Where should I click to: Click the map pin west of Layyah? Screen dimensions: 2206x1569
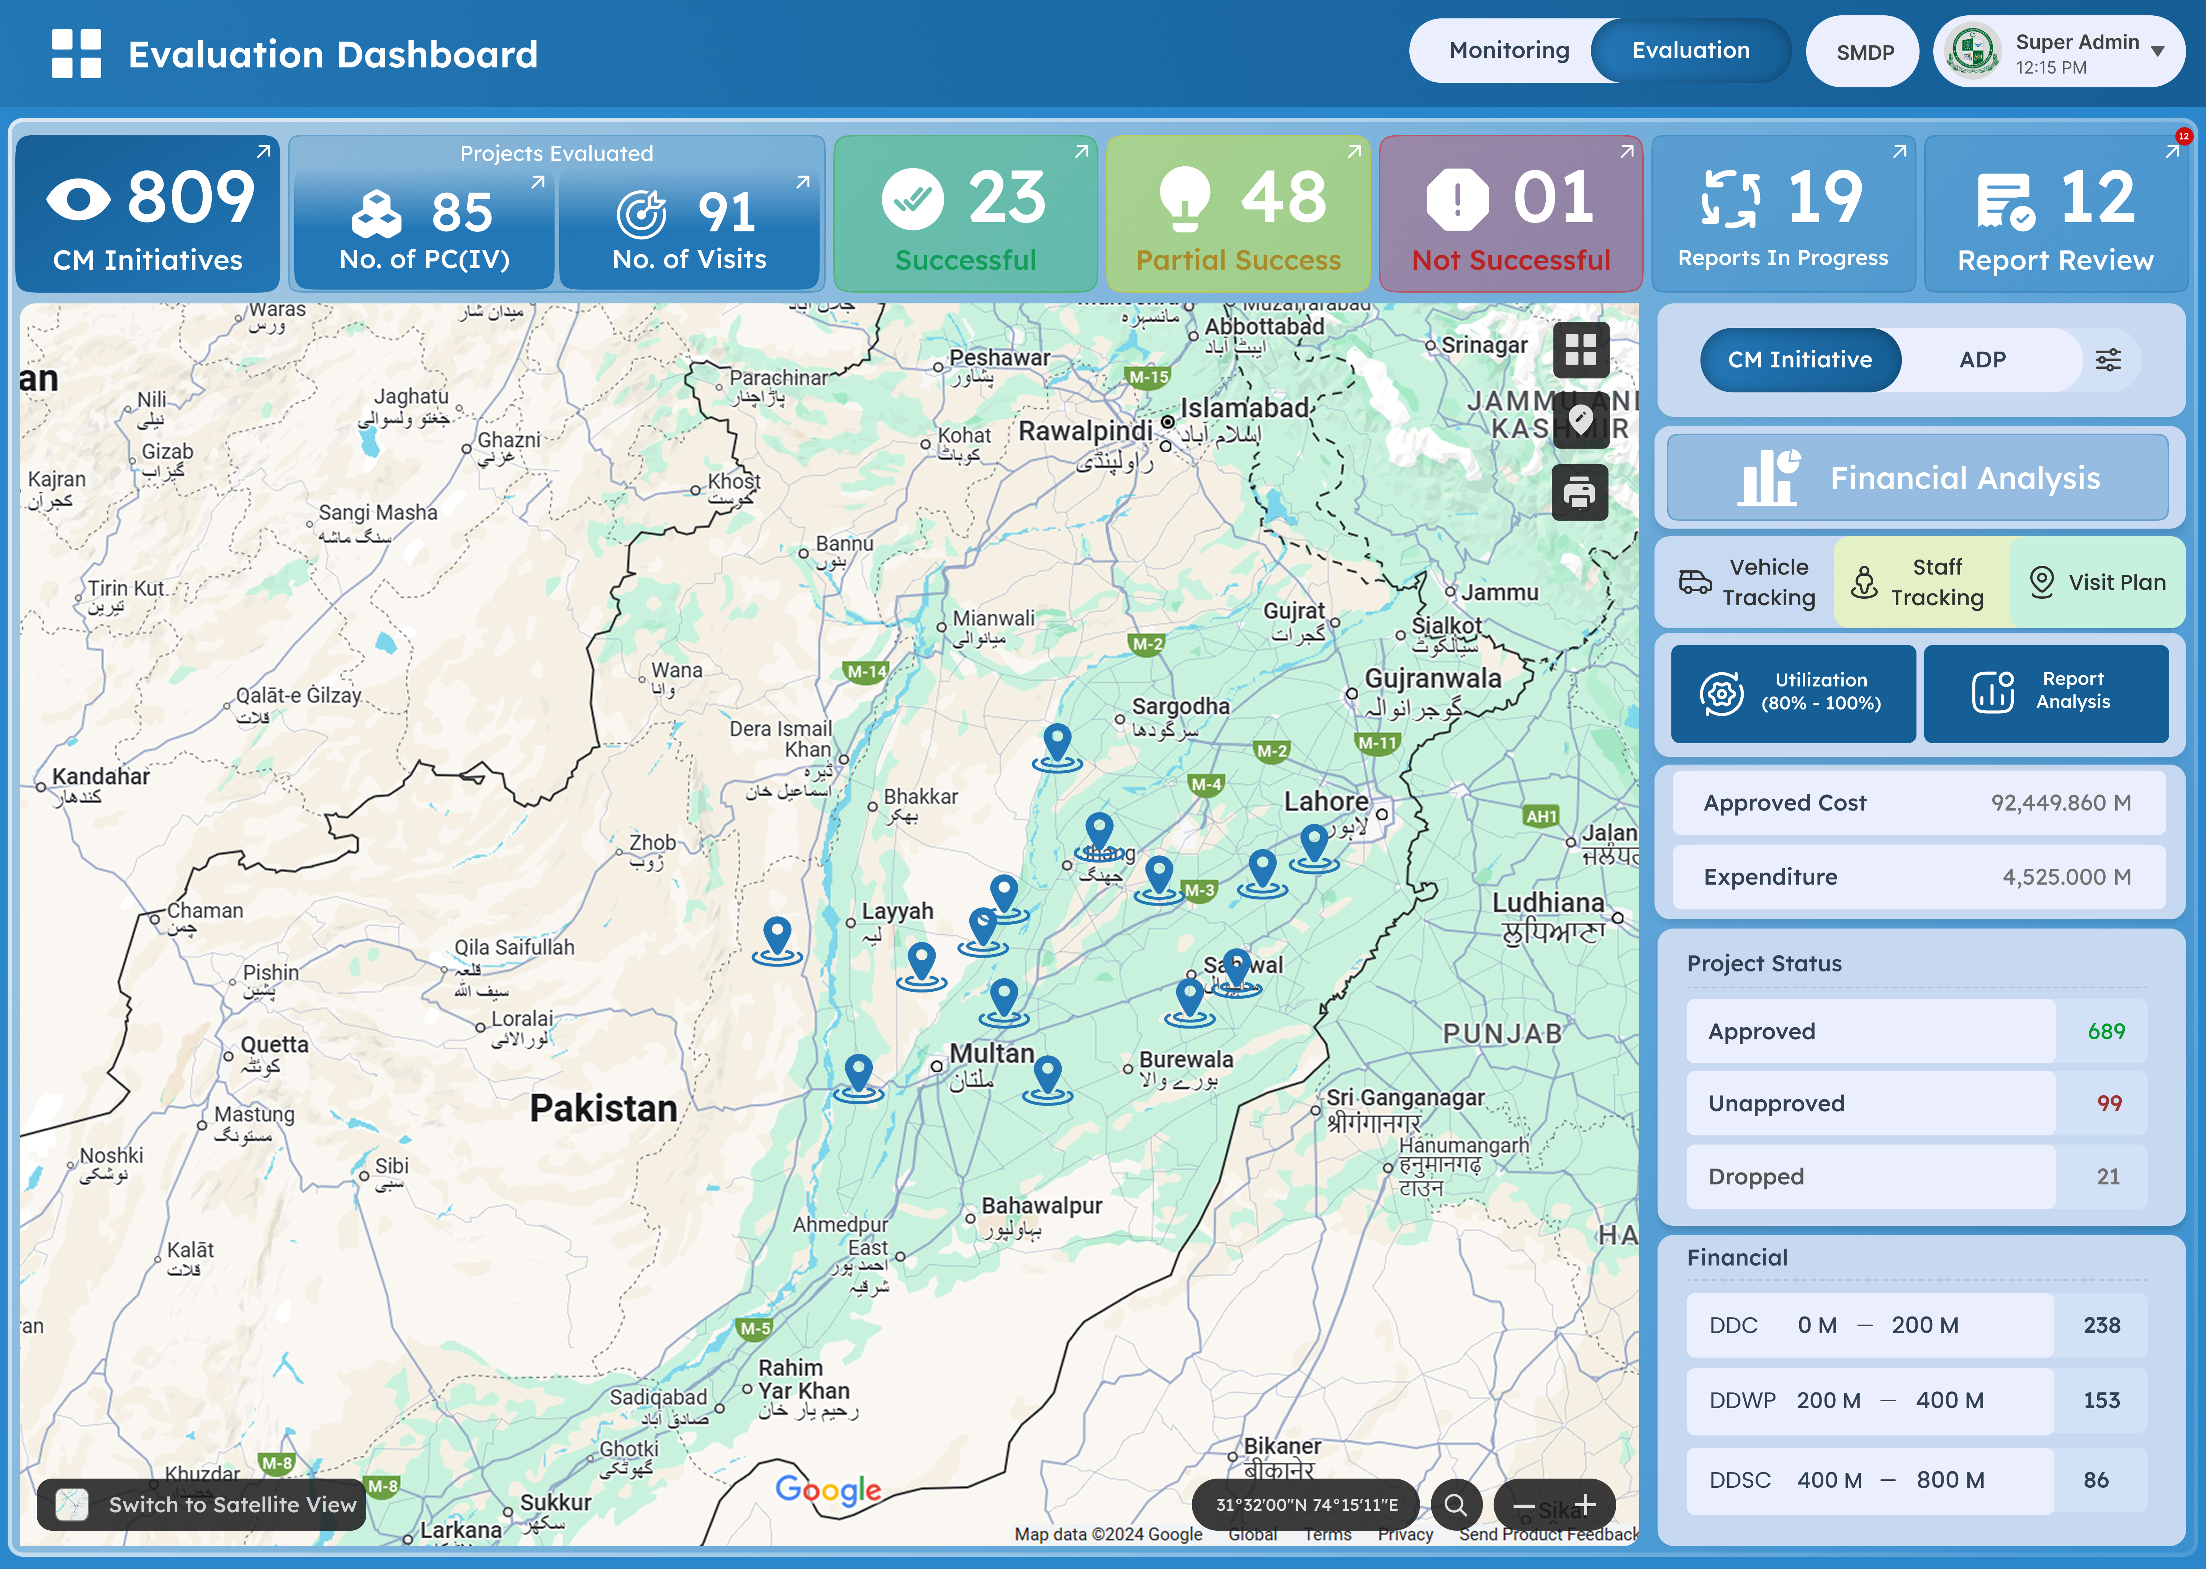[x=777, y=941]
